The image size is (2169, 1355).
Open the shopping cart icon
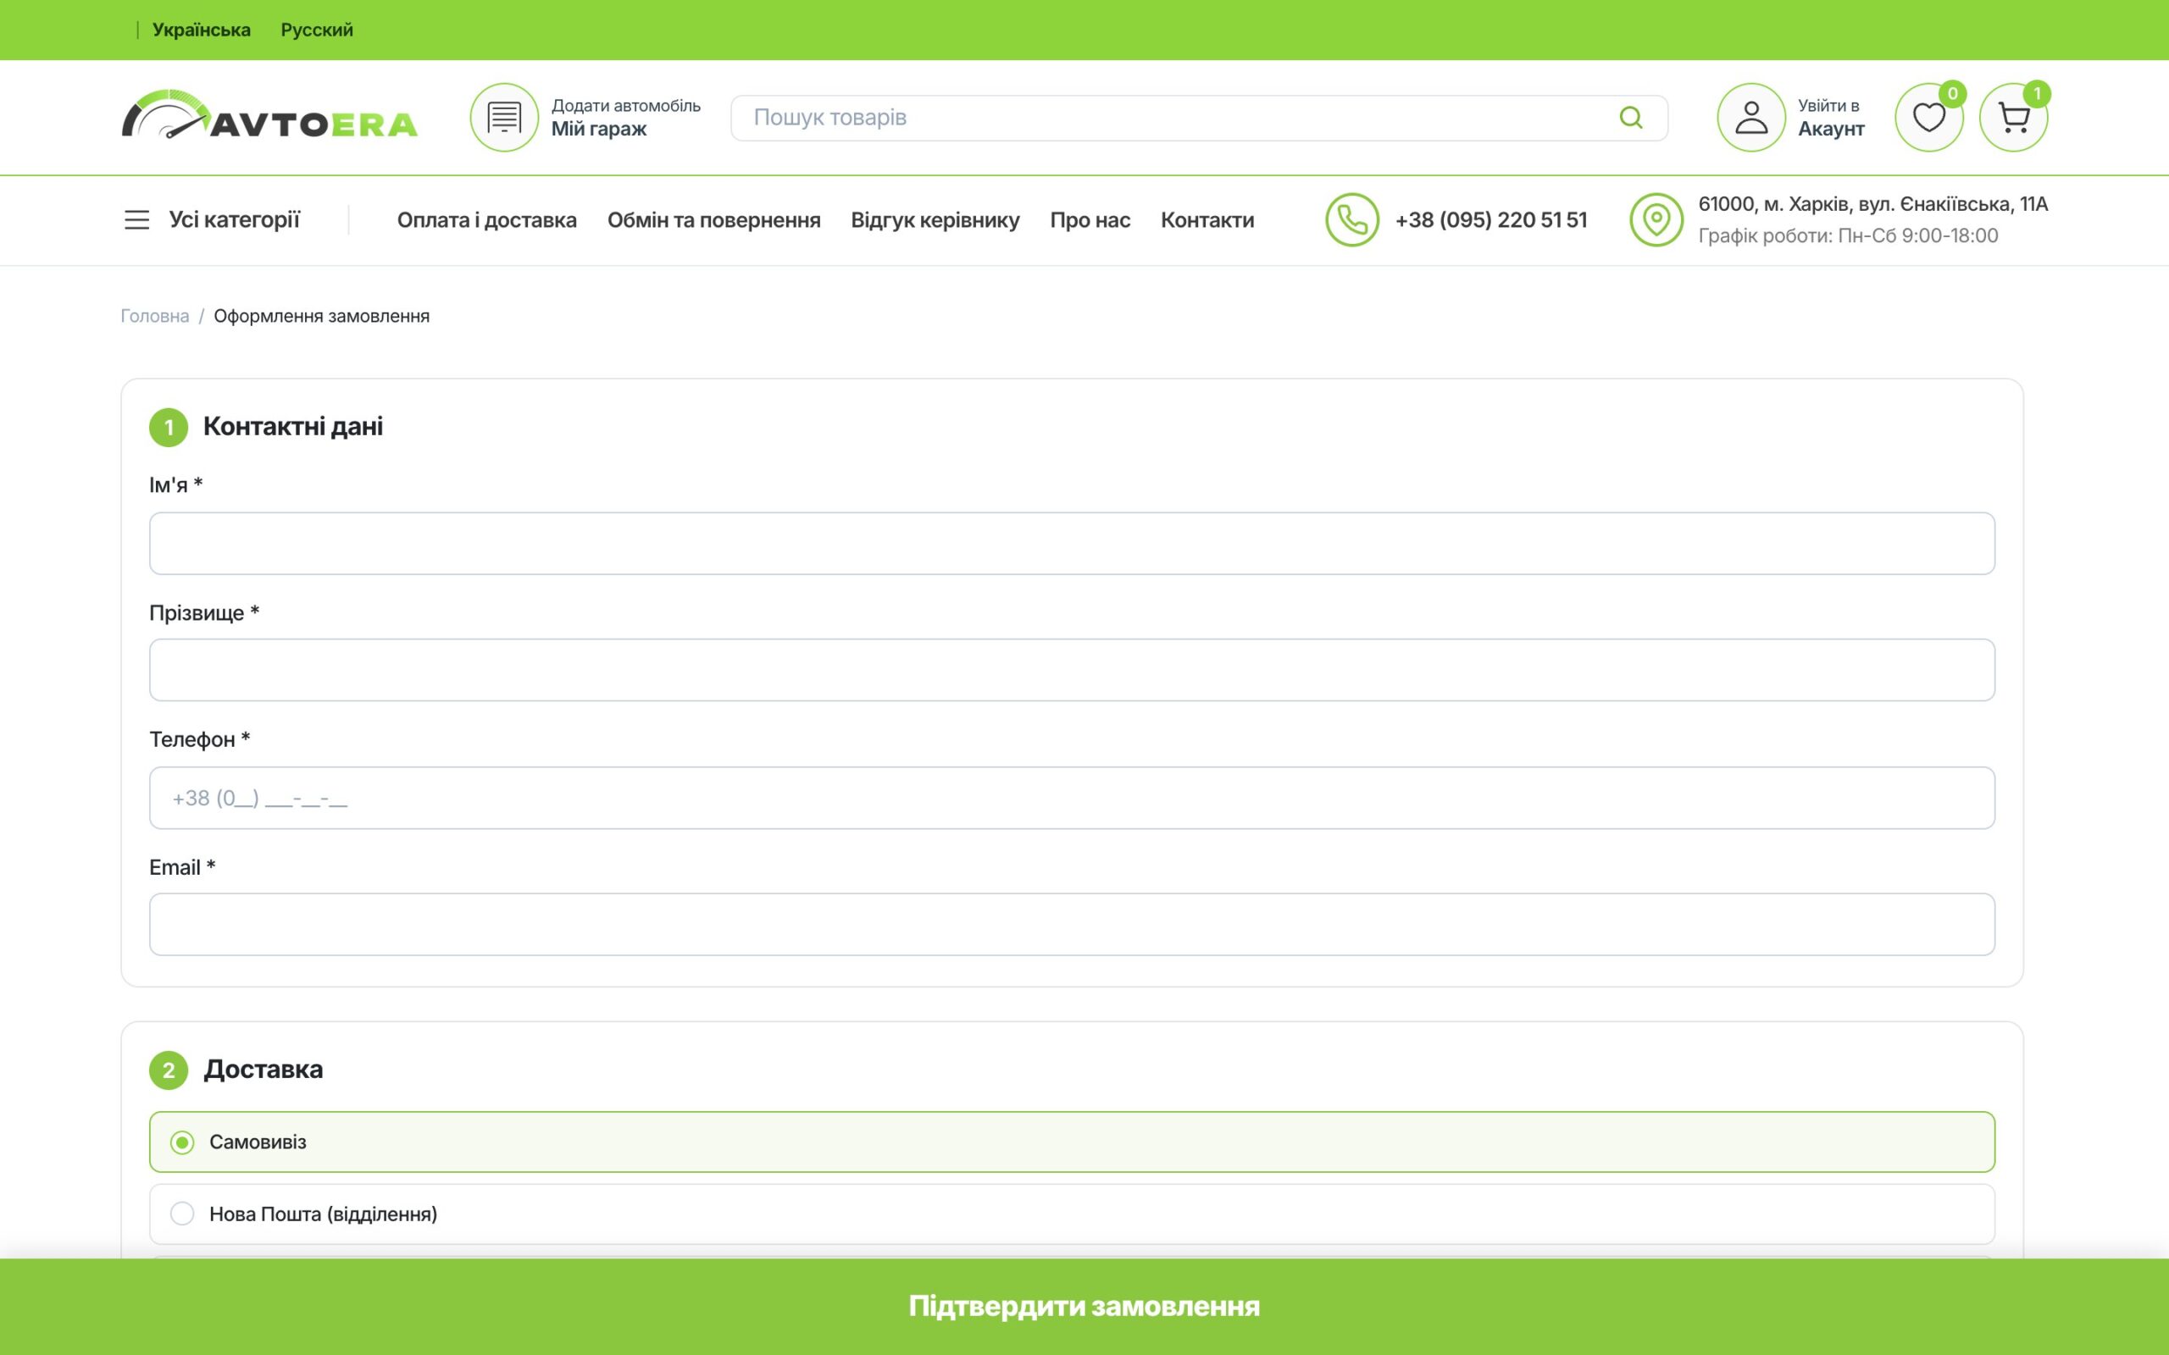[2013, 118]
